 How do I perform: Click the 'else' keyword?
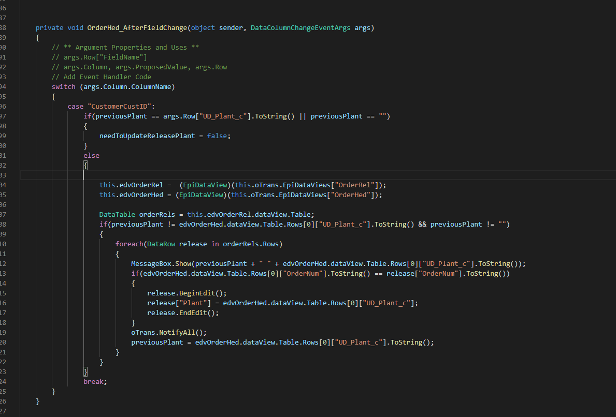pyautogui.click(x=92, y=155)
